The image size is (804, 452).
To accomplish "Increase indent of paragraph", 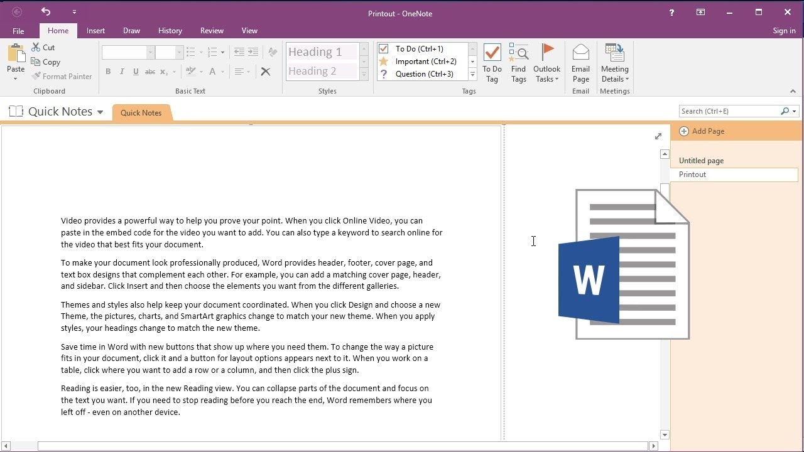I will (x=253, y=52).
